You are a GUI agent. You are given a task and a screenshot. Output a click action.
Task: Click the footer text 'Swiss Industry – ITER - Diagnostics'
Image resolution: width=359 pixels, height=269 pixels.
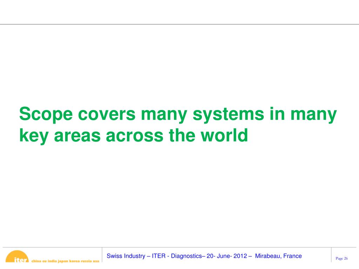point(154,256)
